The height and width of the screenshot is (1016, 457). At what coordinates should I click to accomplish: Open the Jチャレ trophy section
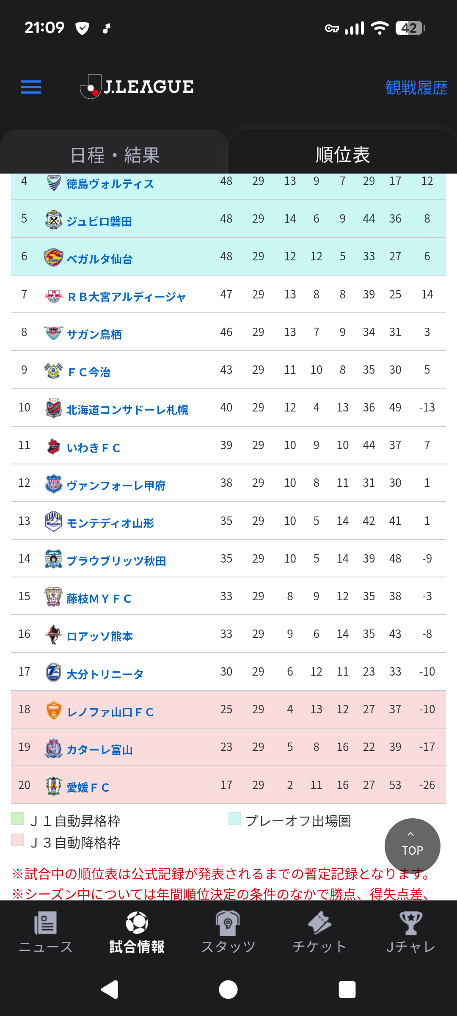pos(410,932)
